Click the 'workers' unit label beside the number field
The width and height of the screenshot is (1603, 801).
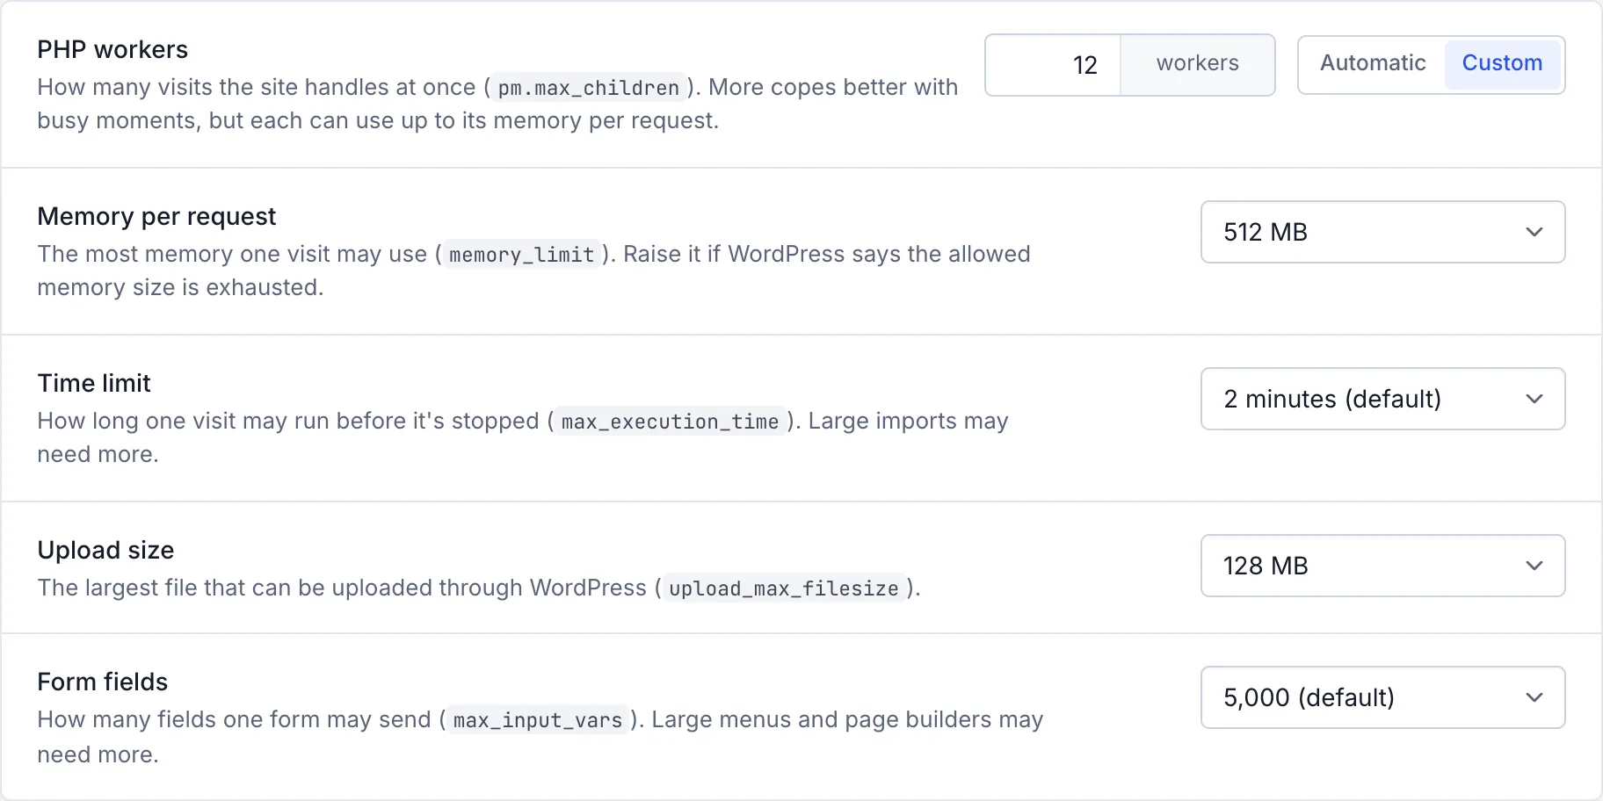[x=1197, y=64]
